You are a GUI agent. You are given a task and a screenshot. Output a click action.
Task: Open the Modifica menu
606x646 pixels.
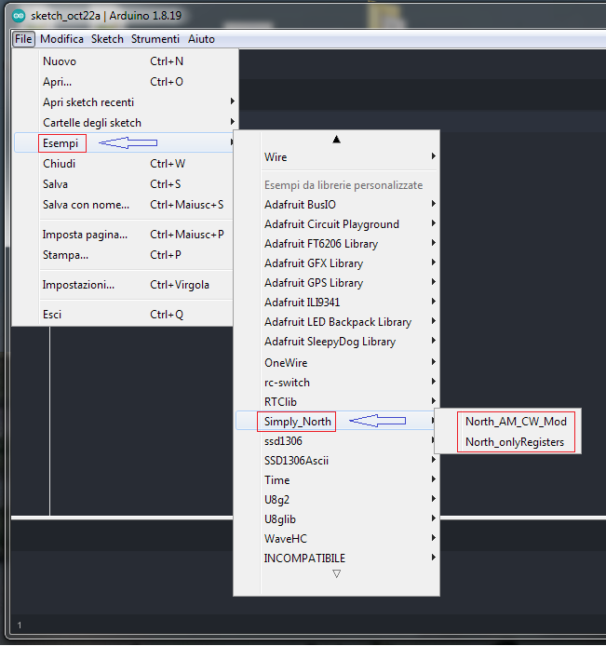[x=61, y=39]
